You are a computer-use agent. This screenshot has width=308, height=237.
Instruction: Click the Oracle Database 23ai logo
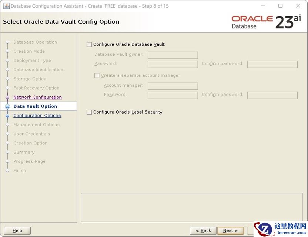[266, 22]
